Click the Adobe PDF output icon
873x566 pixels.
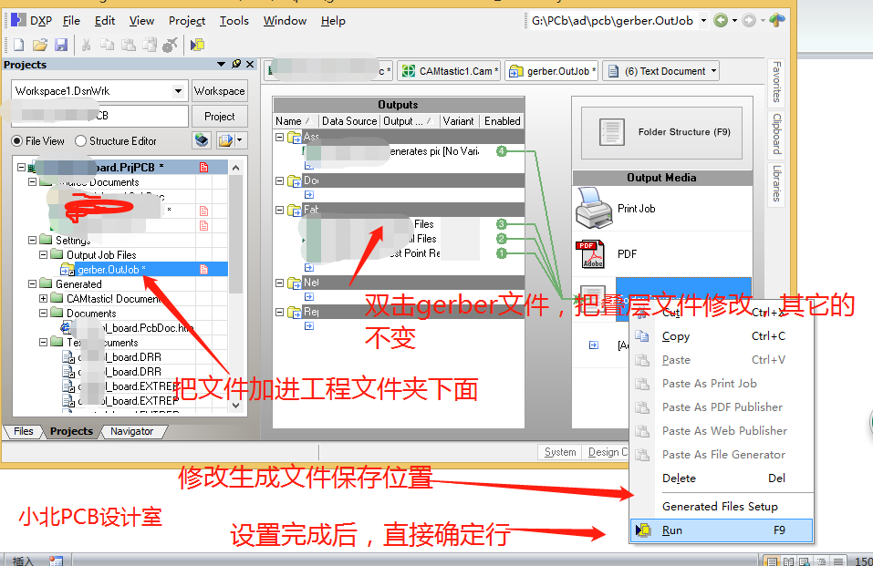pos(589,253)
